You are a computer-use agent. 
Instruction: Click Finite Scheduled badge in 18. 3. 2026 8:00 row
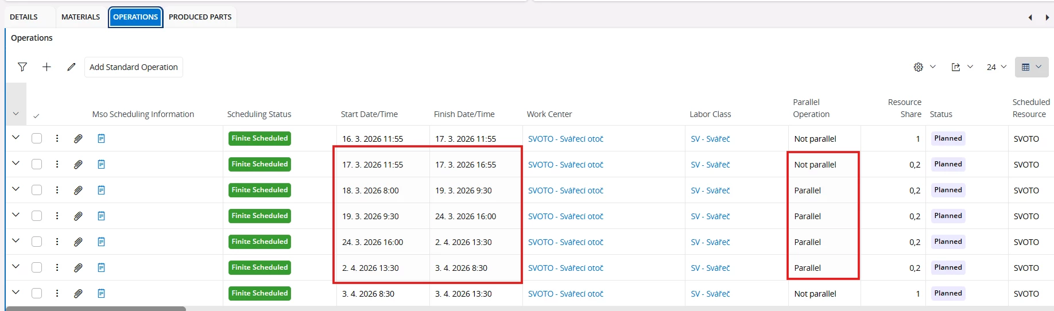click(x=259, y=190)
